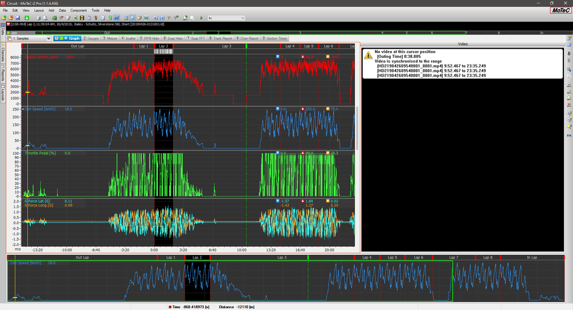Switch to the Susp FFT worksheet tab
The width and height of the screenshot is (573, 310).
[196, 38]
